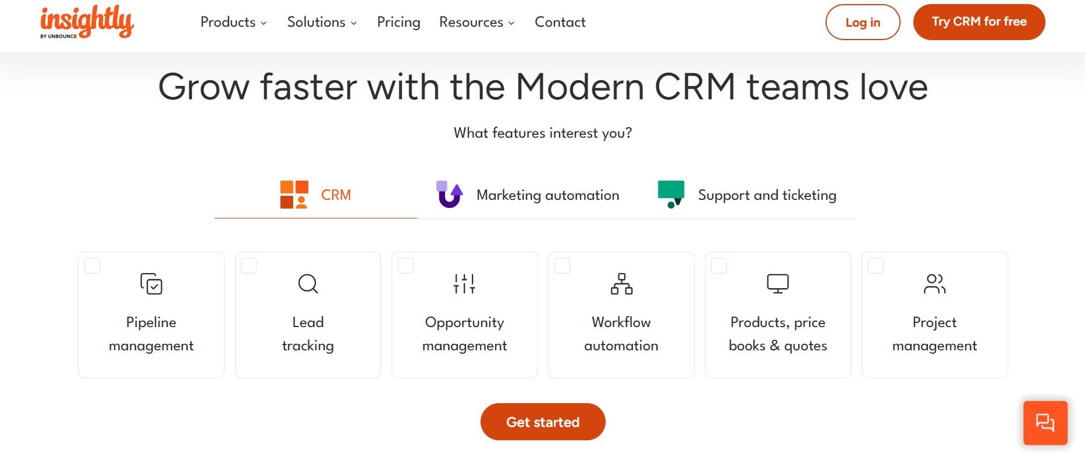Click the Get started button
The image size is (1085, 456).
[543, 422]
